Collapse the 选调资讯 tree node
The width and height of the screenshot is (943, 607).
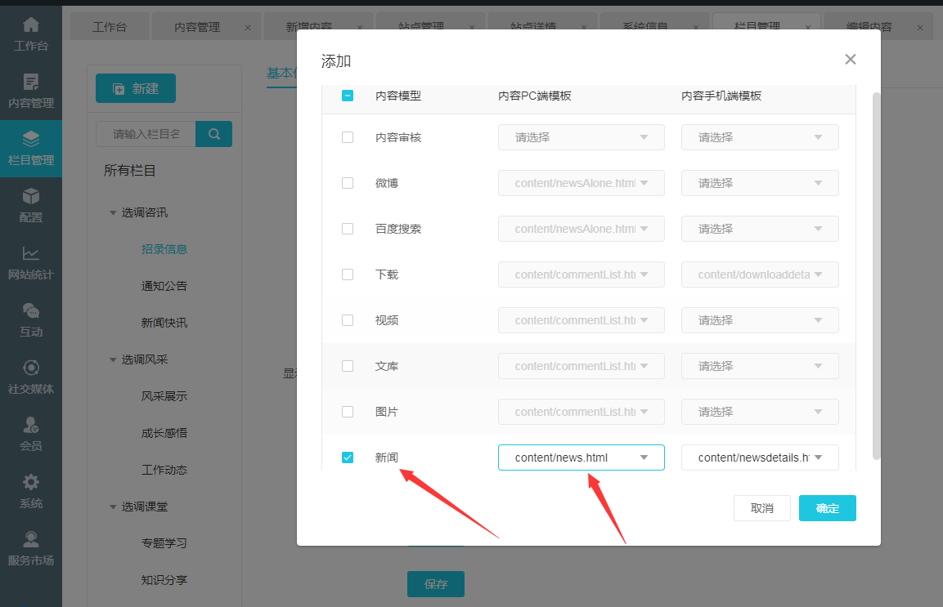click(x=113, y=212)
